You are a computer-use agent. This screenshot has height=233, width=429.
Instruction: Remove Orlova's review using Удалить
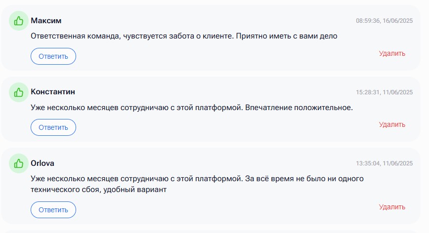(392, 207)
